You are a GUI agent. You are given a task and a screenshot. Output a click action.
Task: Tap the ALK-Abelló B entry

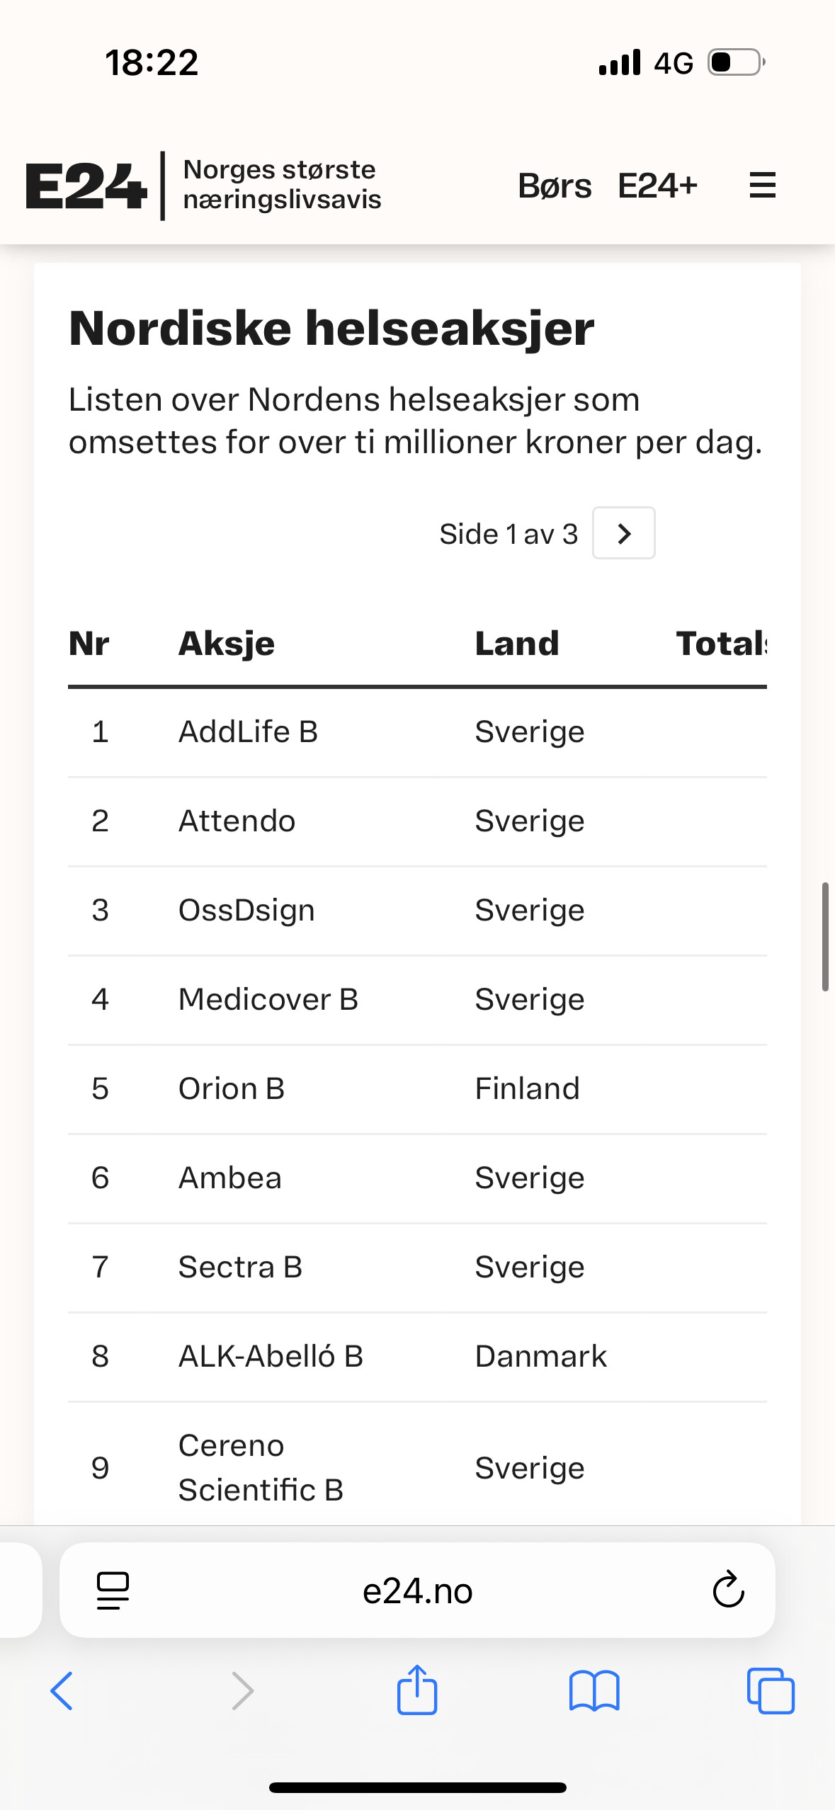coord(271,1356)
